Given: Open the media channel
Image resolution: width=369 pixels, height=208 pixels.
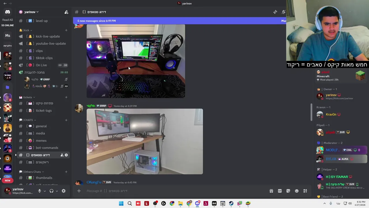Looking at the screenshot, I should point(43,133).
